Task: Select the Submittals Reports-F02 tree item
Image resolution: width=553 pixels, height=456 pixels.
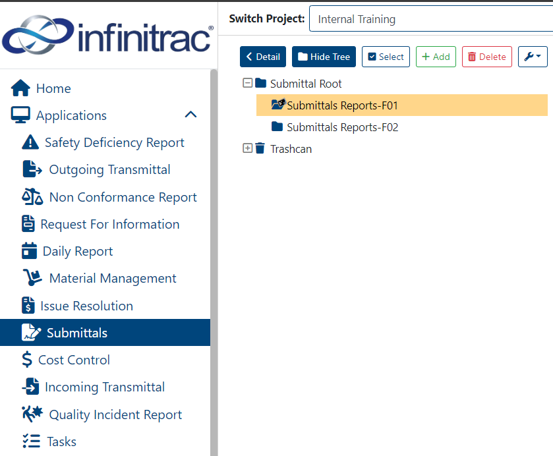Action: pos(343,127)
